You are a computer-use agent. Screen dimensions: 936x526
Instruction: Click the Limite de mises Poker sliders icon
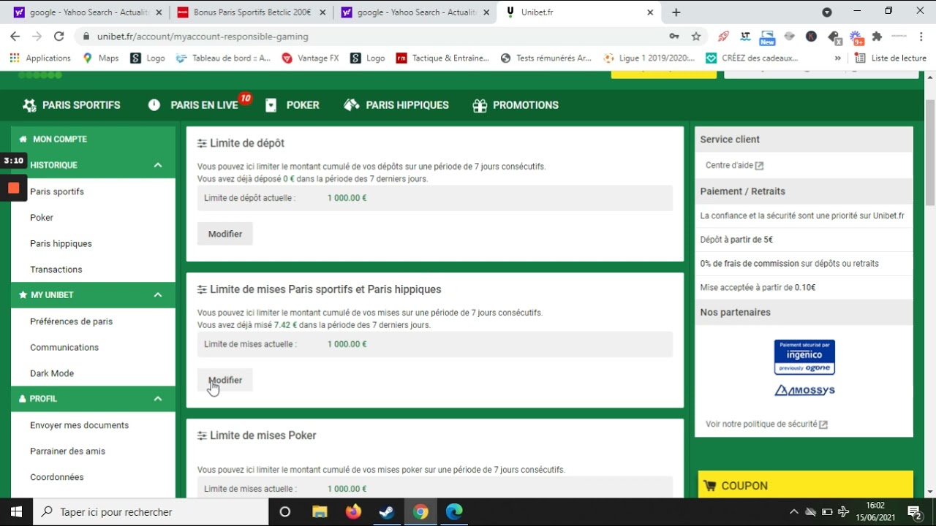click(x=202, y=436)
